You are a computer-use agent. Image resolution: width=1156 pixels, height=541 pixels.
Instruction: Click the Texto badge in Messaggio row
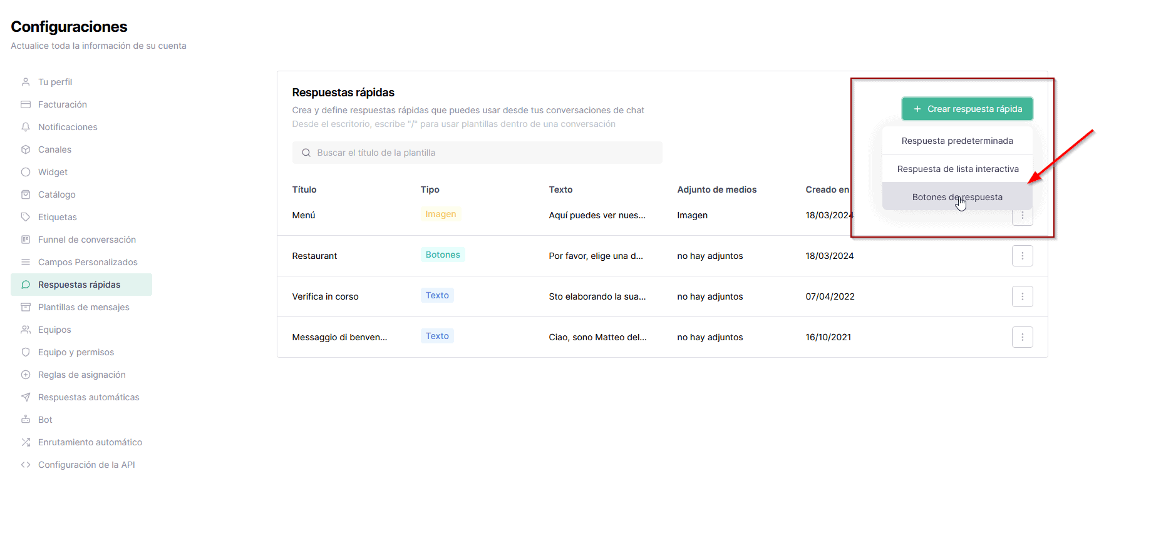pyautogui.click(x=437, y=336)
